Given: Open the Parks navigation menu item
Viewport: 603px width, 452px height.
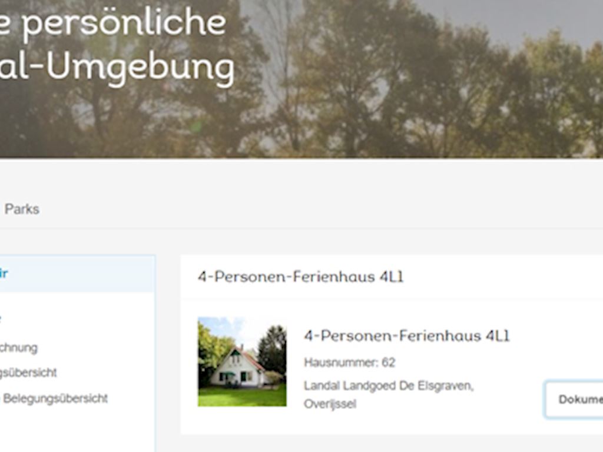Looking at the screenshot, I should click(22, 209).
